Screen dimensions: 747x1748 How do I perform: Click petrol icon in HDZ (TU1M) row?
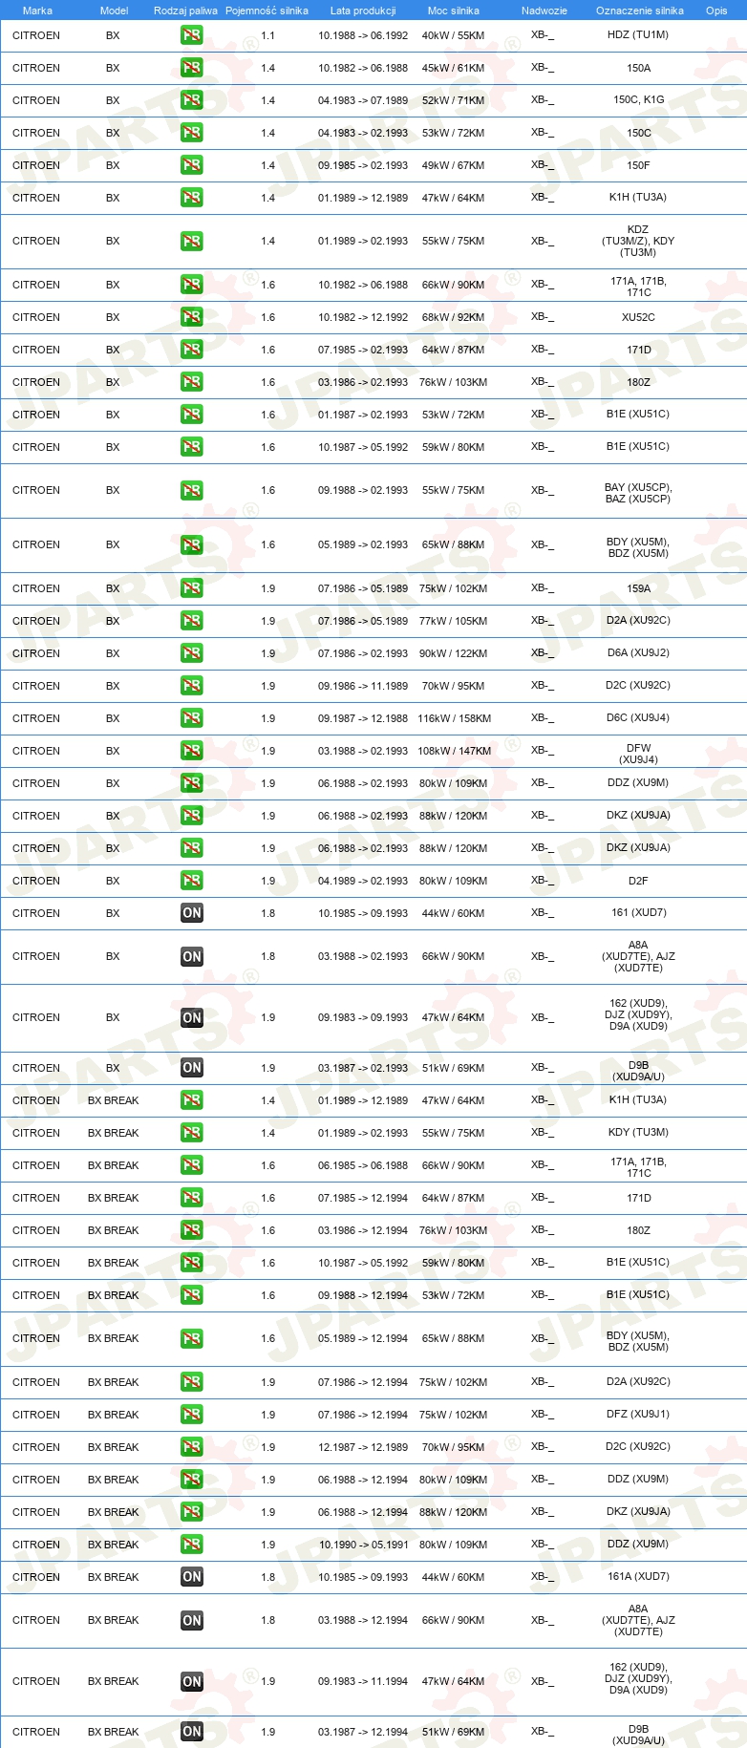click(192, 35)
